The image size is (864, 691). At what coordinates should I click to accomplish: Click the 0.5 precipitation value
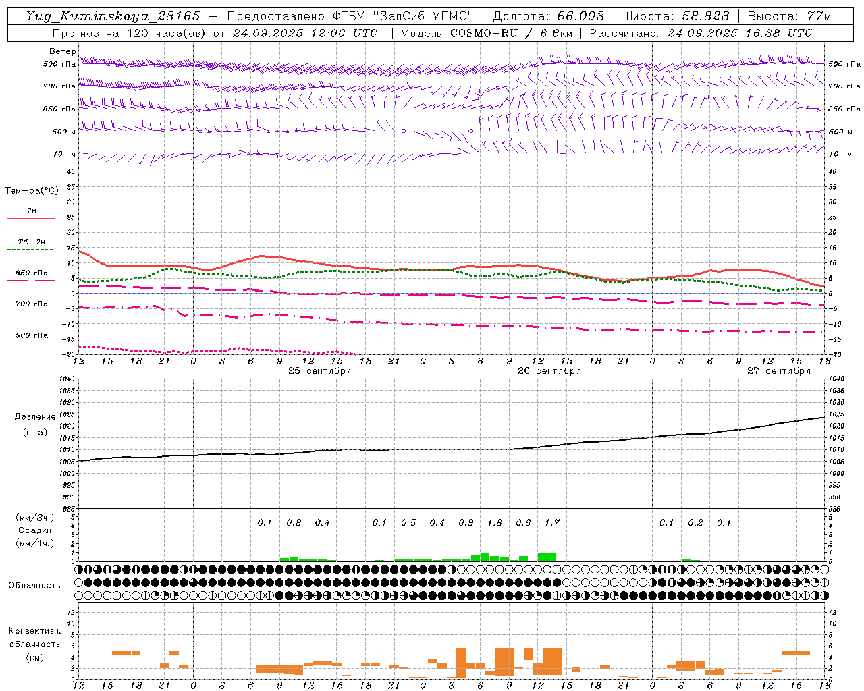(408, 523)
